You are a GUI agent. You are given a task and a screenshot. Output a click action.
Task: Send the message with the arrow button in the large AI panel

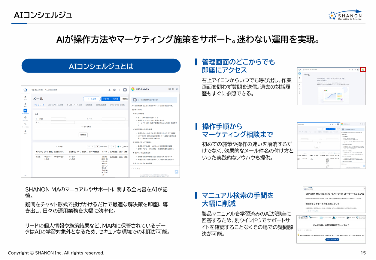pyautogui.click(x=177, y=172)
